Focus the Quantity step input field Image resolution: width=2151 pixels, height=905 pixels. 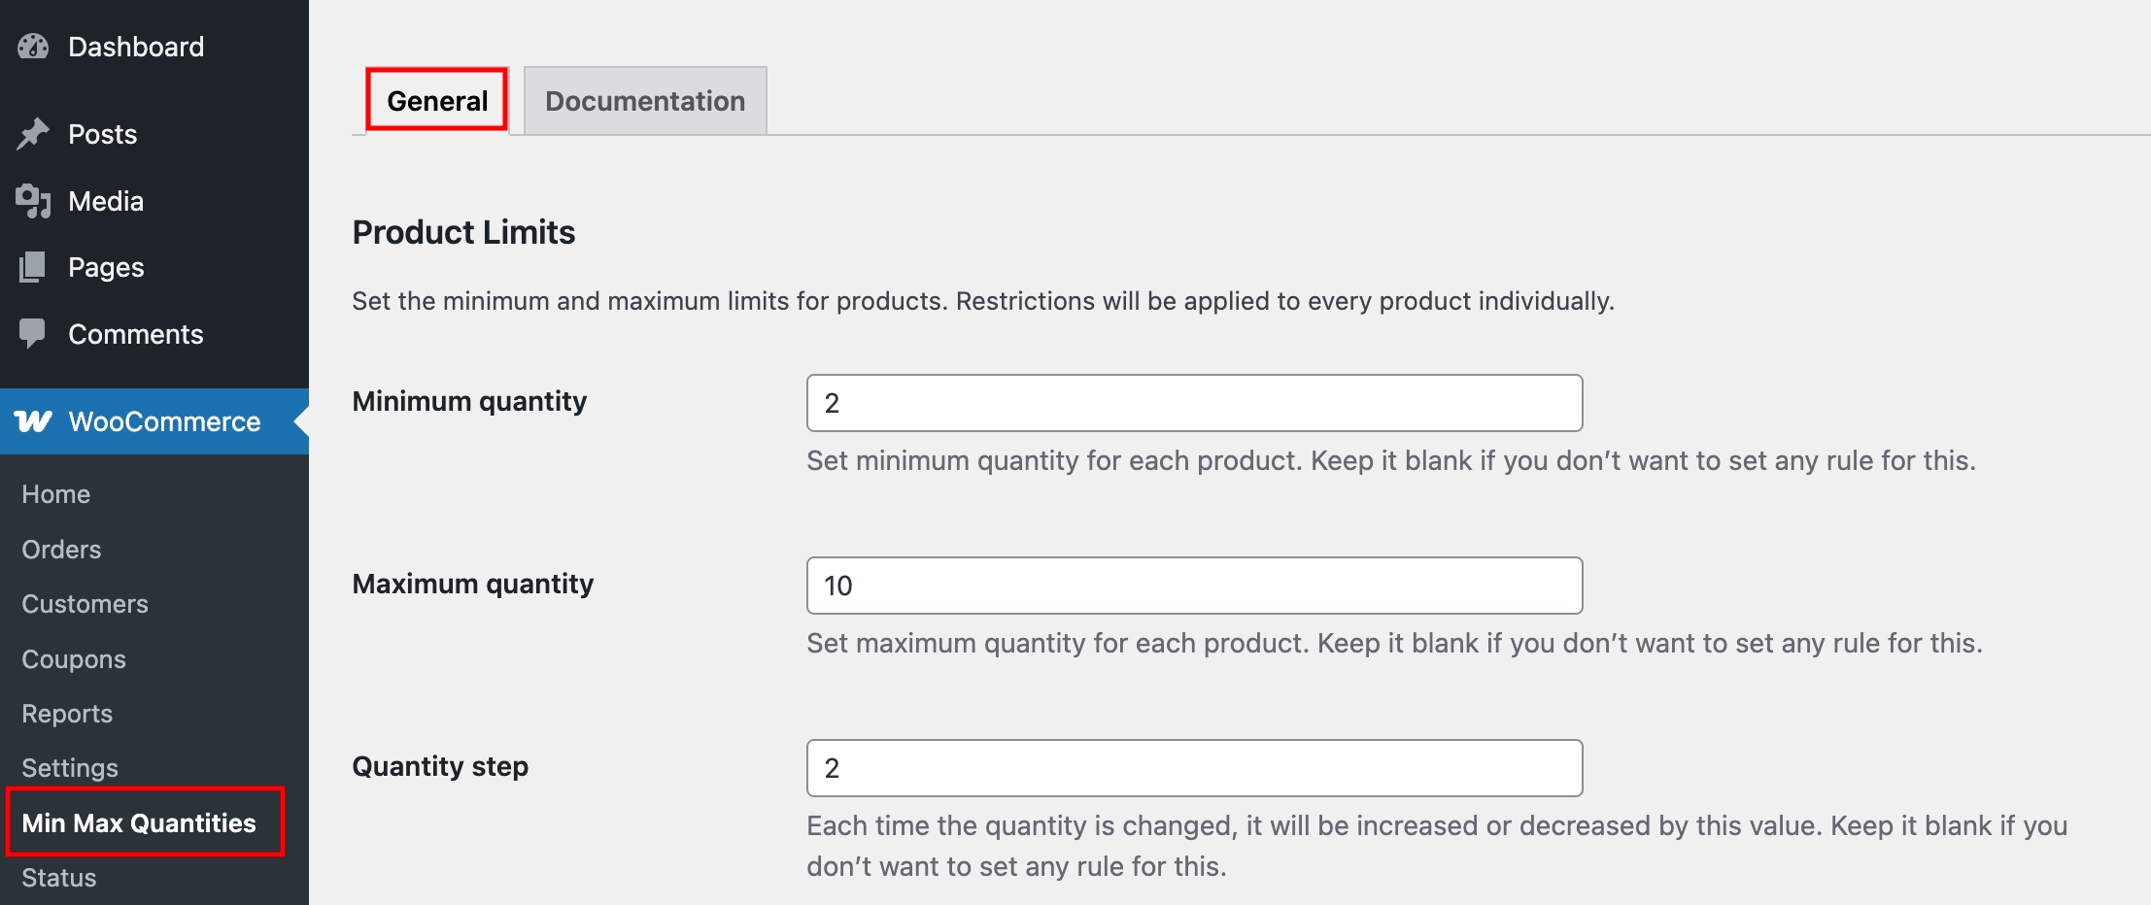1194,768
